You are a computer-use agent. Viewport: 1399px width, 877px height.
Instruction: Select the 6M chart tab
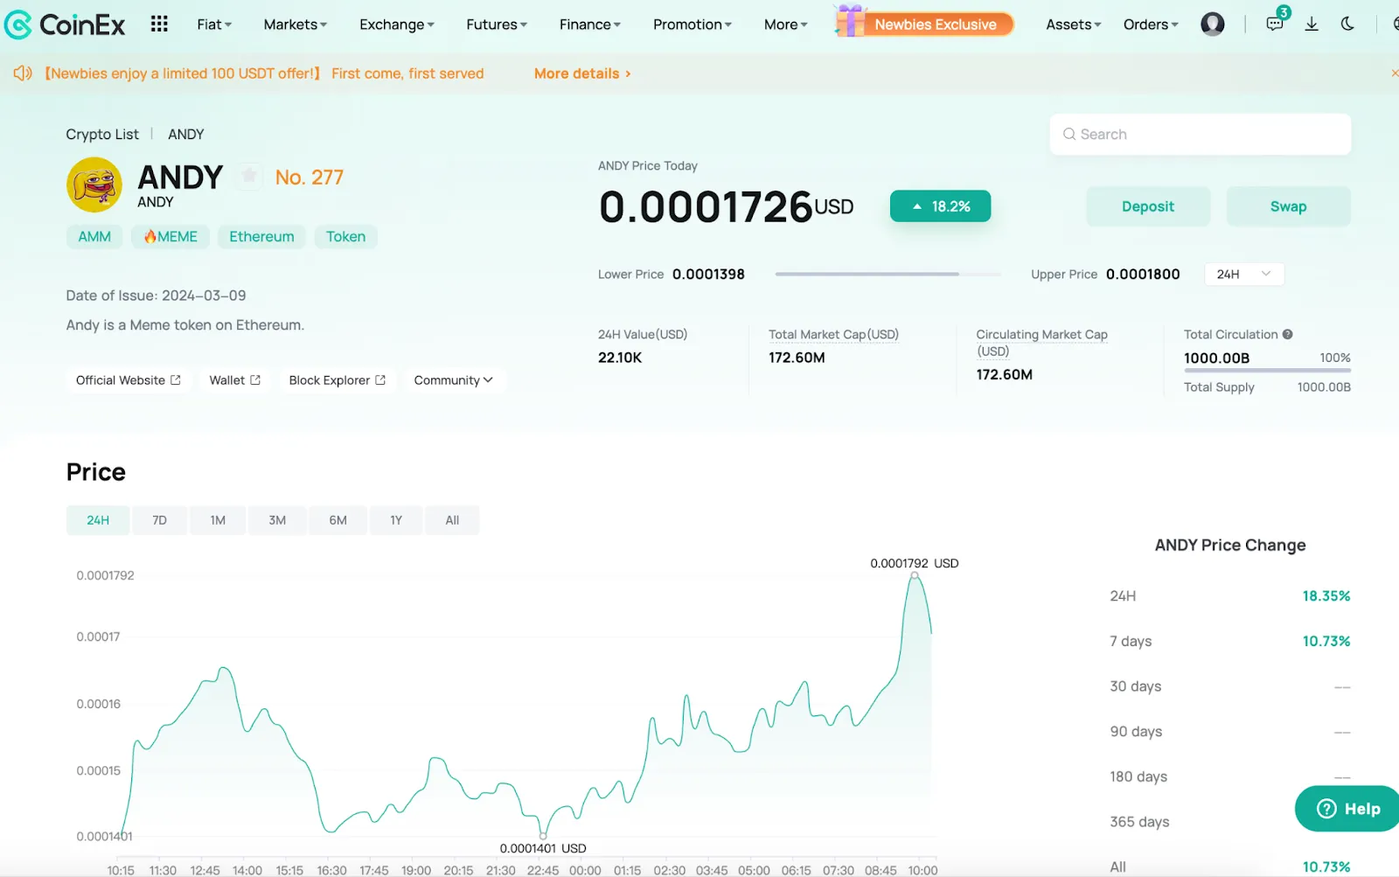click(x=338, y=519)
